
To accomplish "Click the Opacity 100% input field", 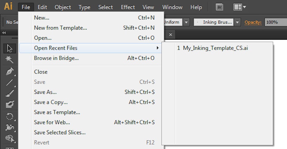I will click(275, 22).
